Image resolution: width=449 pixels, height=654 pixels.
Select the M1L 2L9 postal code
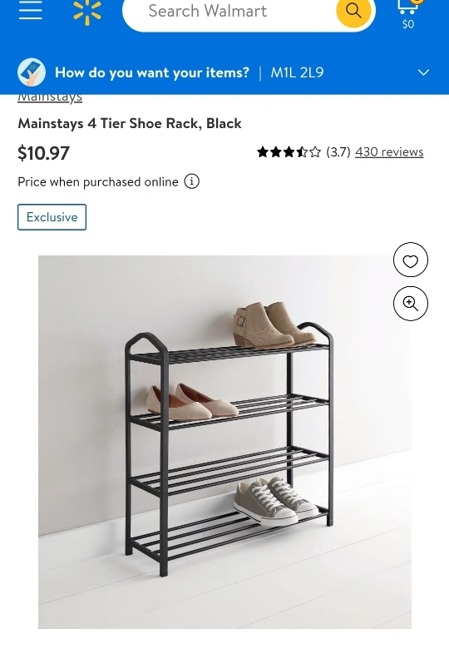coord(297,72)
